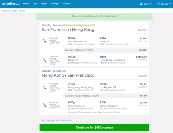Click the My Trips briefcase icon
This screenshot has width=173, height=133.
[159, 4]
